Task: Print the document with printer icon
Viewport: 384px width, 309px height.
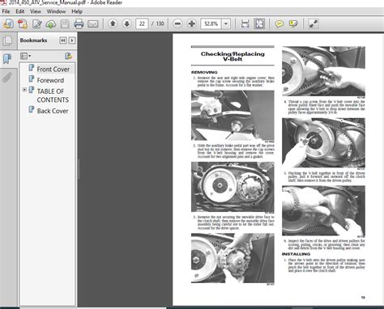Action: coord(79,24)
